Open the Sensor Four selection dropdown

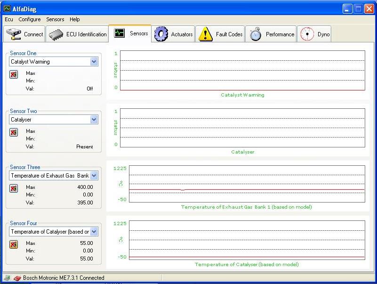point(94,232)
